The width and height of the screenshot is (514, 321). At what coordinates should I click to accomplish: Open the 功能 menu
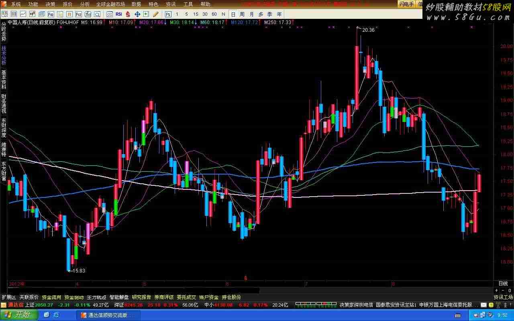tap(33, 4)
